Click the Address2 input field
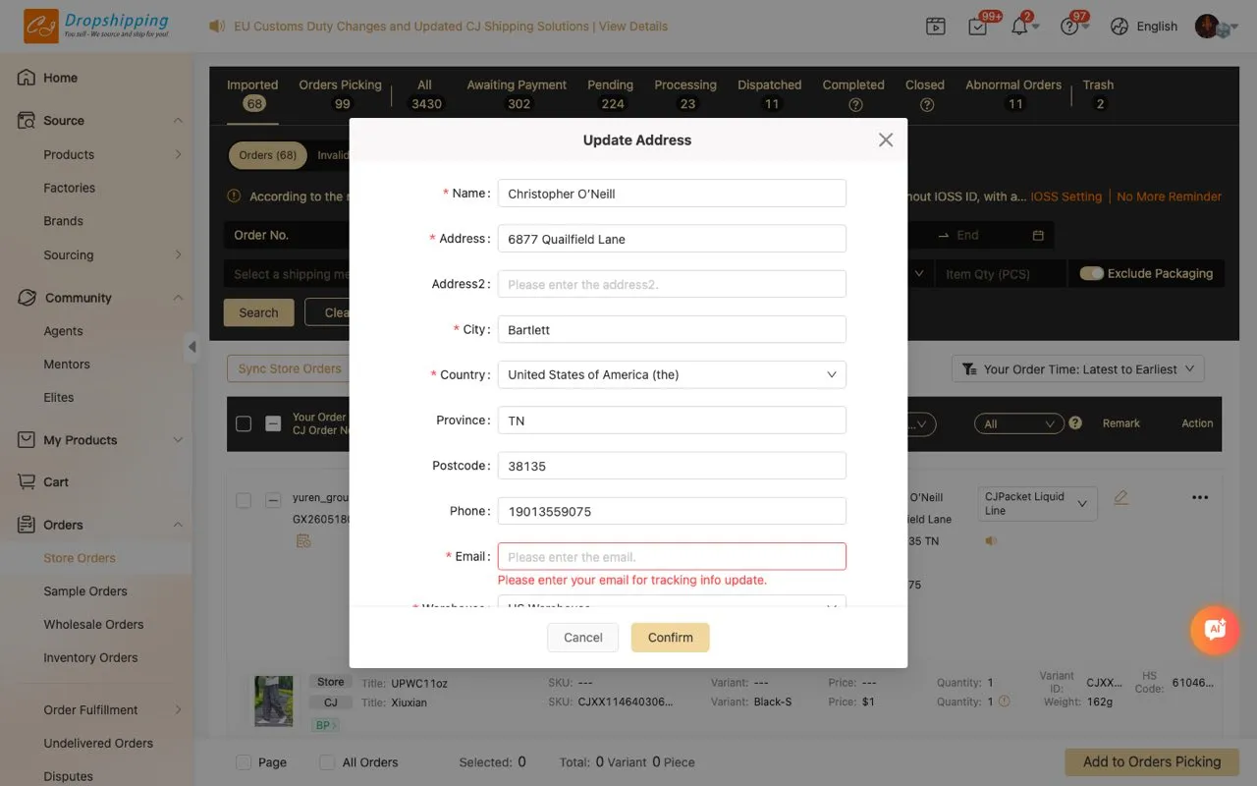This screenshot has height=786, width=1257. tap(672, 284)
